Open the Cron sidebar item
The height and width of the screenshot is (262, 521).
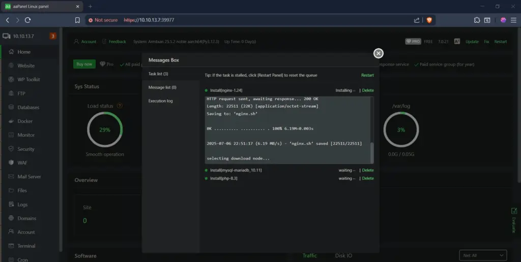(22, 259)
